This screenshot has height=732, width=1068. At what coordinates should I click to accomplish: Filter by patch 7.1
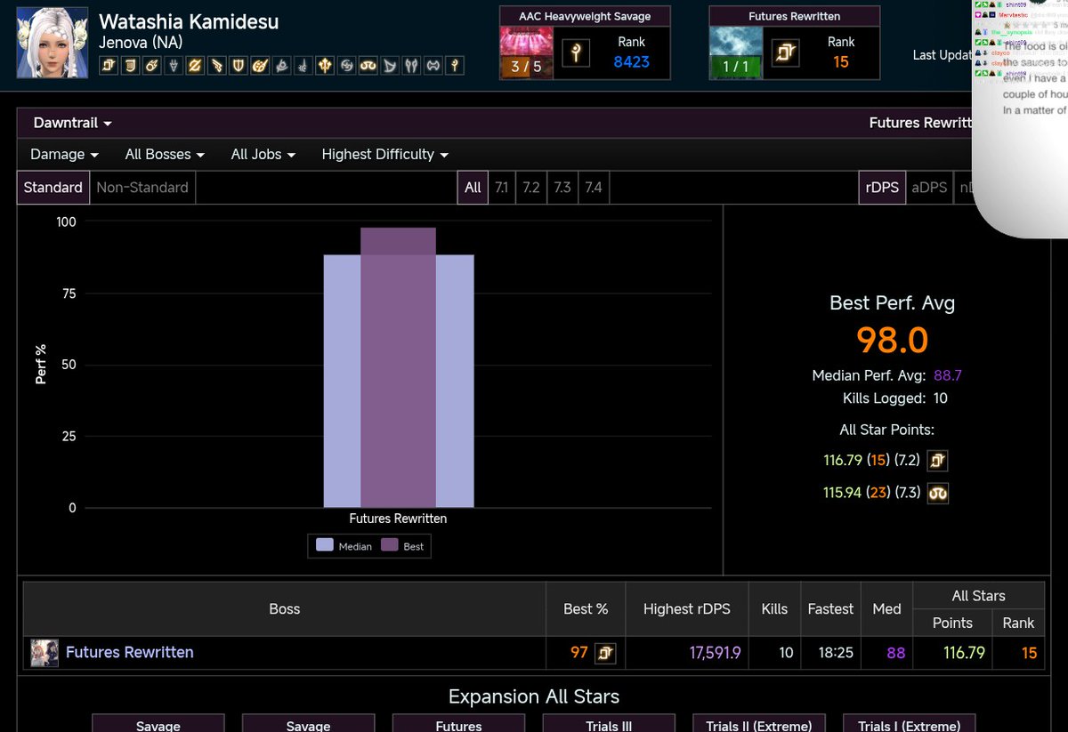click(502, 188)
